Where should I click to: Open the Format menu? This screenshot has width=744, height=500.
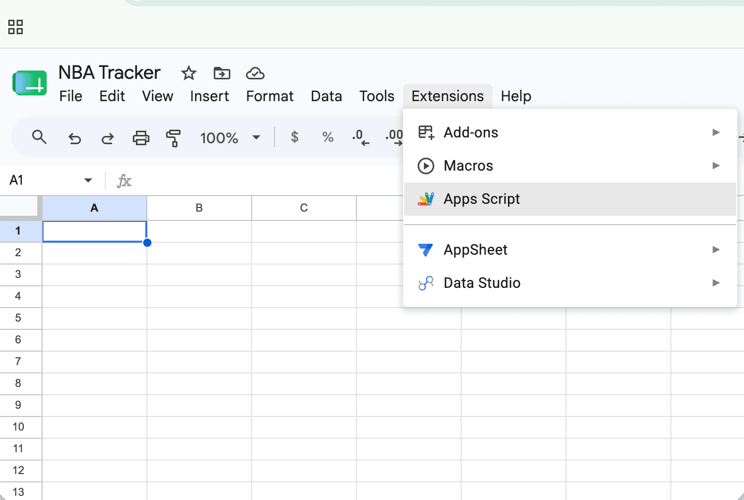coord(270,96)
